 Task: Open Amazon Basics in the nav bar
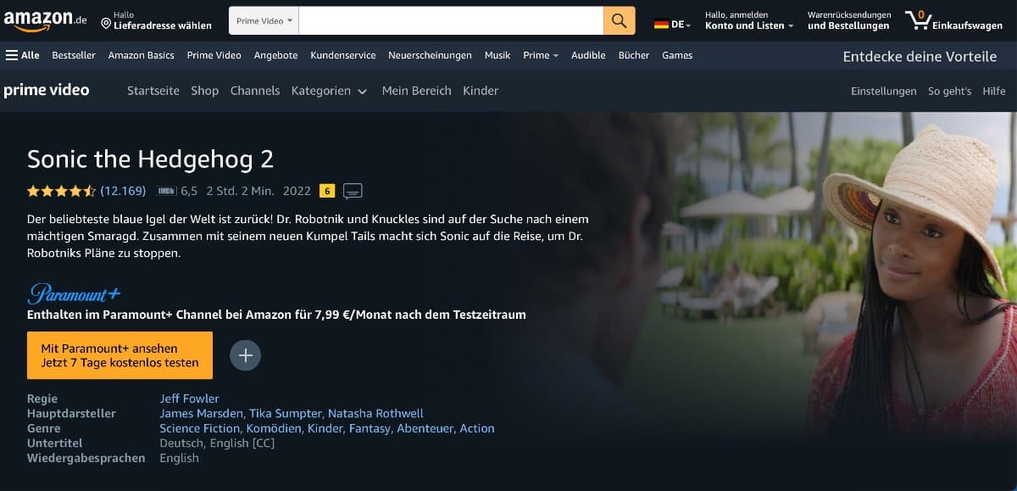point(141,55)
